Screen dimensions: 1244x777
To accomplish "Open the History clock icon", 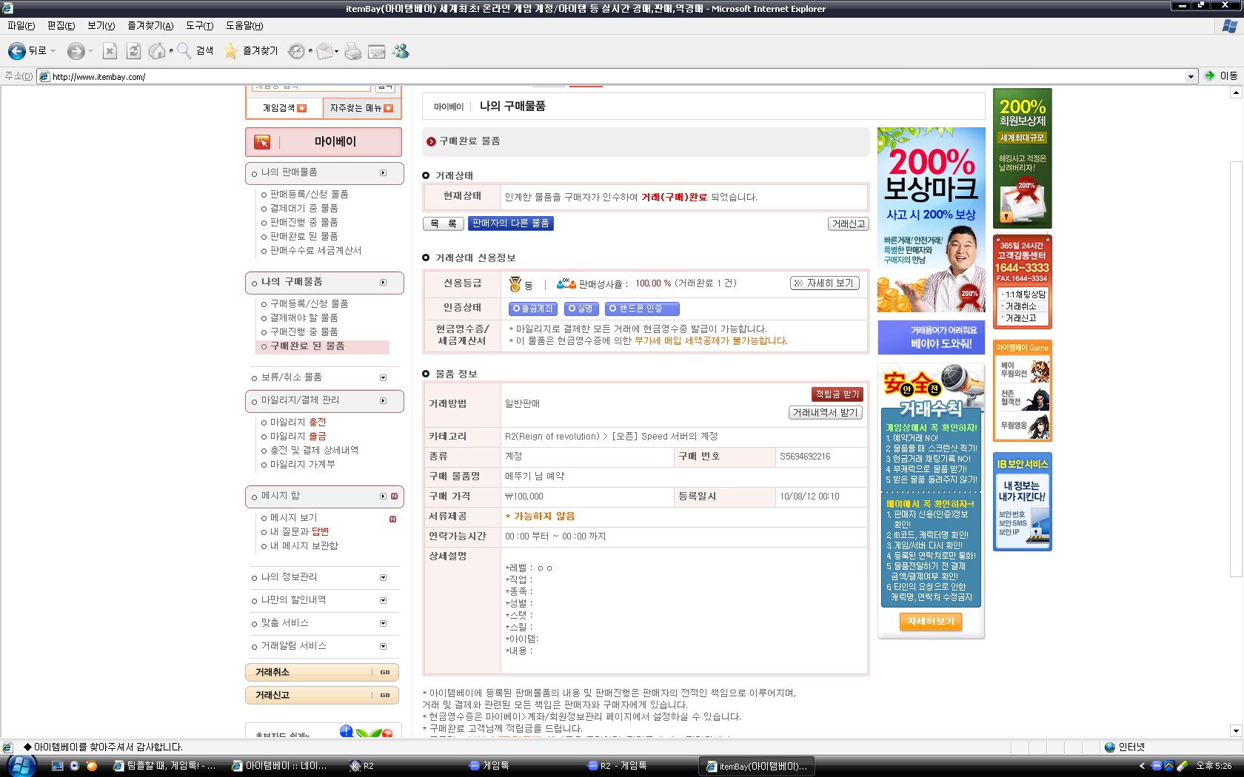I will (x=296, y=51).
